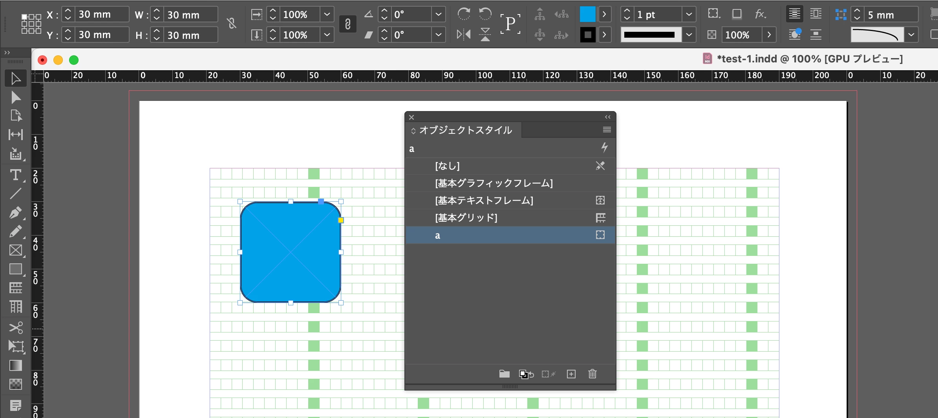Apply the [基本テキストフレーム] style
This screenshot has height=418, width=938.
[x=510, y=201]
